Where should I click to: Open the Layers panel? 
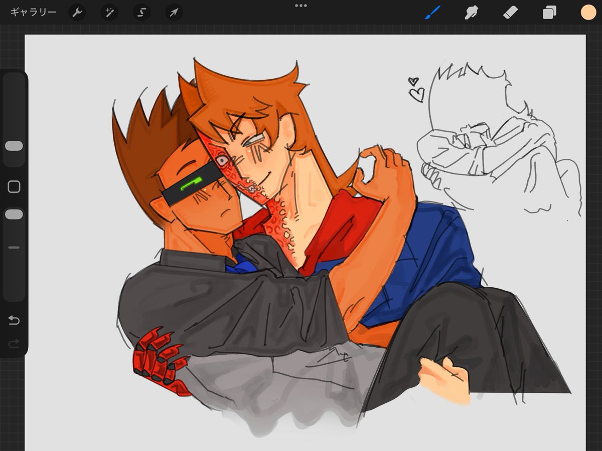tap(549, 13)
